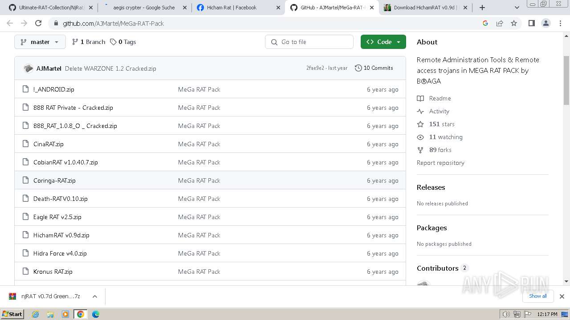Open File Explorer from the taskbar
The image size is (570, 320).
[x=50, y=314]
